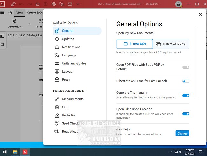The image size is (207, 156).
Task: Toggle the side panel layout icon
Action: 2,36
